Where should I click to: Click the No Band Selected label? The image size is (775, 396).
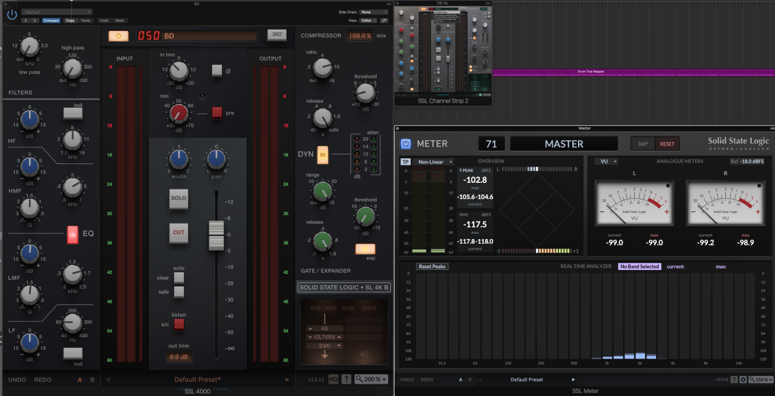coord(639,266)
